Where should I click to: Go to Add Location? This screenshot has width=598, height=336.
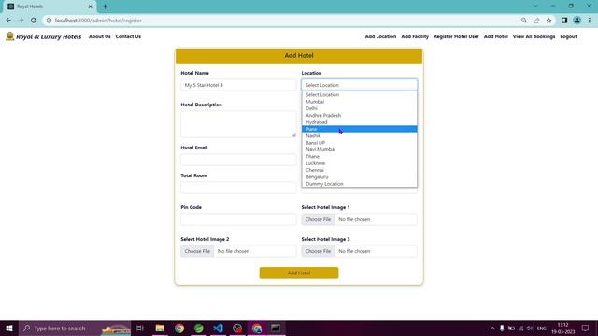[380, 36]
